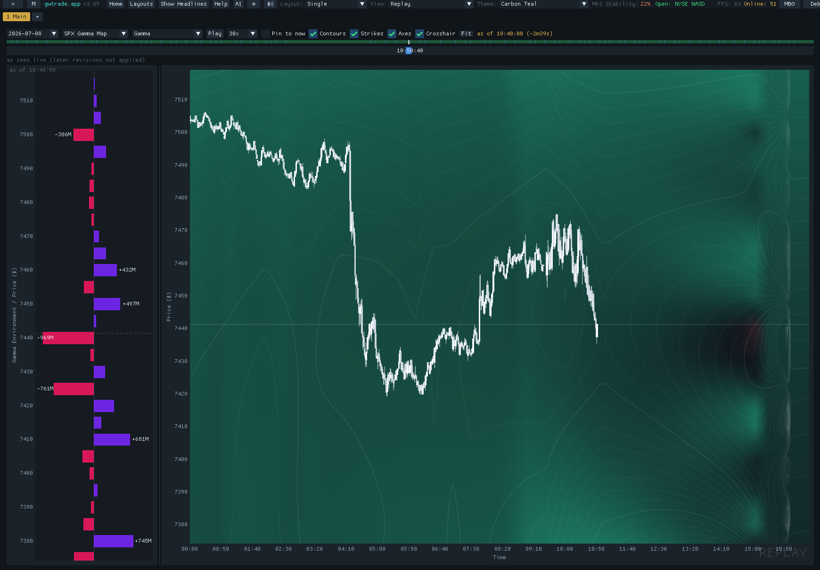Screen dimensions: 820x570
Task: Click the 10:50:40 timeline scrubber handle
Action: click(x=409, y=50)
